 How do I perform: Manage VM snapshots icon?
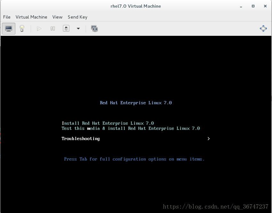coord(95,28)
